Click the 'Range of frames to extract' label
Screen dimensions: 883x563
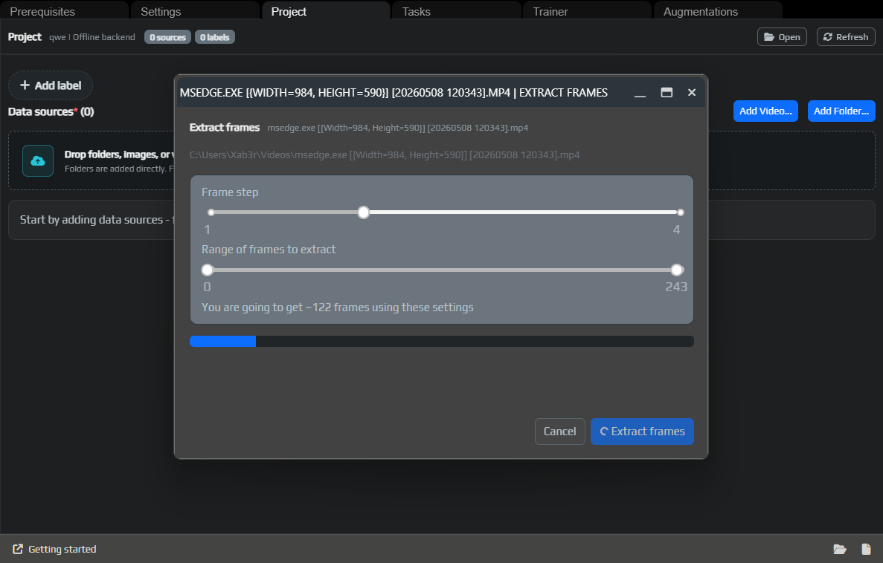point(269,249)
